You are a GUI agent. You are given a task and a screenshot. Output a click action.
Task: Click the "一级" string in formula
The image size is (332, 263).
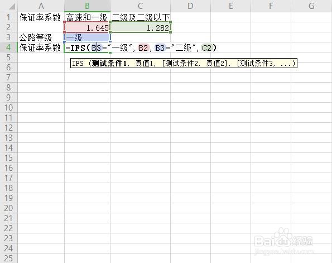(x=120, y=48)
